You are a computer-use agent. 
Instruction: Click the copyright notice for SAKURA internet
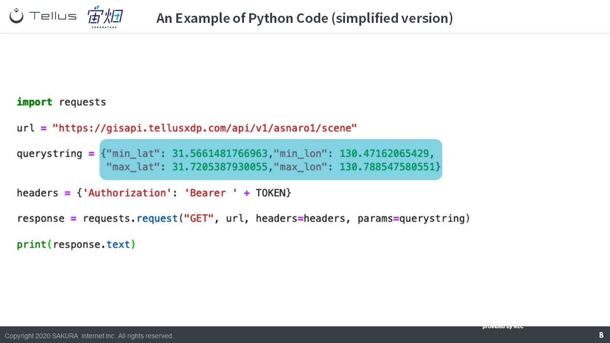point(89,336)
